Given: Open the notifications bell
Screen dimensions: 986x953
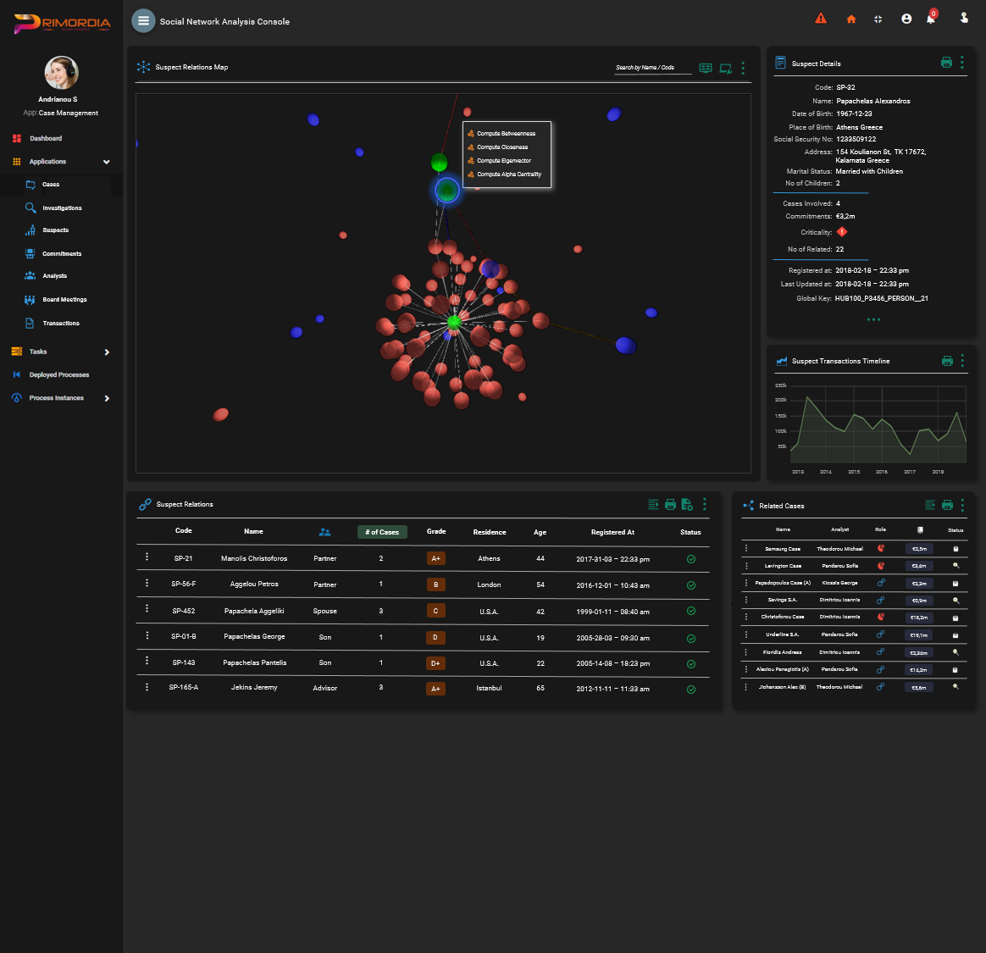Looking at the screenshot, I should 930,19.
